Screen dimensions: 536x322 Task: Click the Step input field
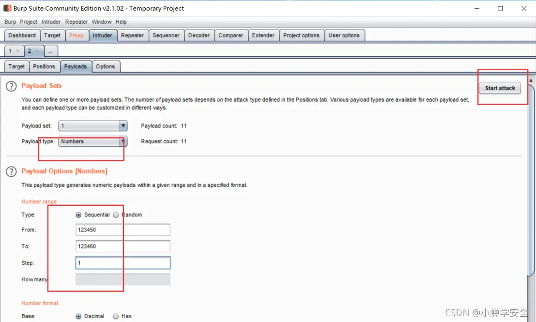[123, 263]
